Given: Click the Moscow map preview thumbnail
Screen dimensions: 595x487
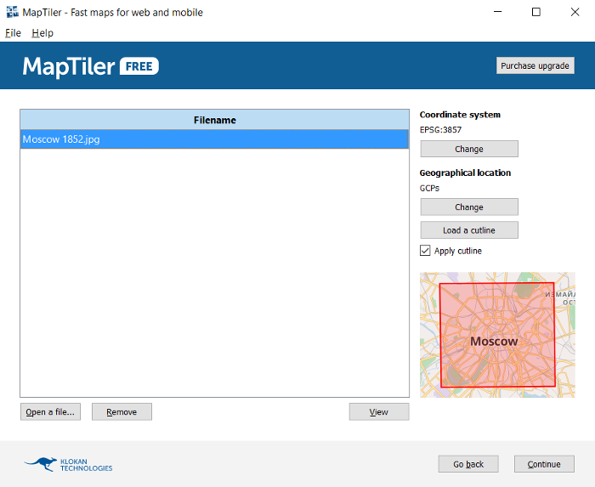Looking at the screenshot, I should click(497, 335).
